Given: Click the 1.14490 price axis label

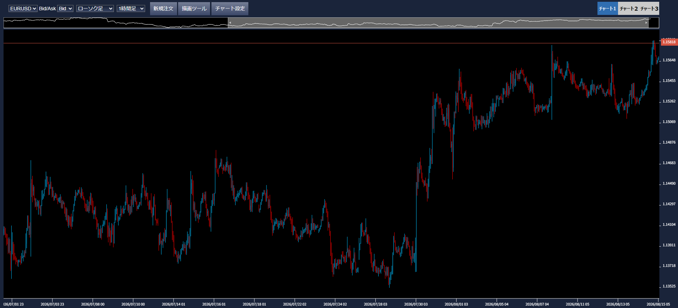Looking at the screenshot, I should click(x=669, y=184).
